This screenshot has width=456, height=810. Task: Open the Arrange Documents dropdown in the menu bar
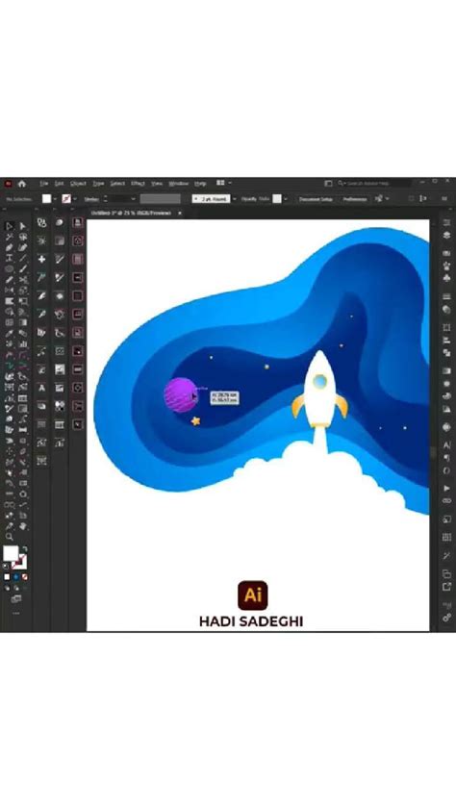coord(223,183)
